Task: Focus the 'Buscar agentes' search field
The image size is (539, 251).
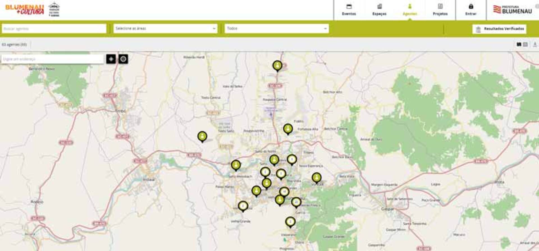Action: (54, 29)
